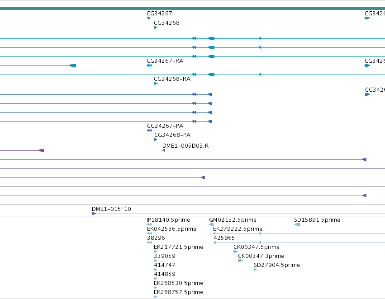Select the EK217721.5prime EST label

point(178,247)
